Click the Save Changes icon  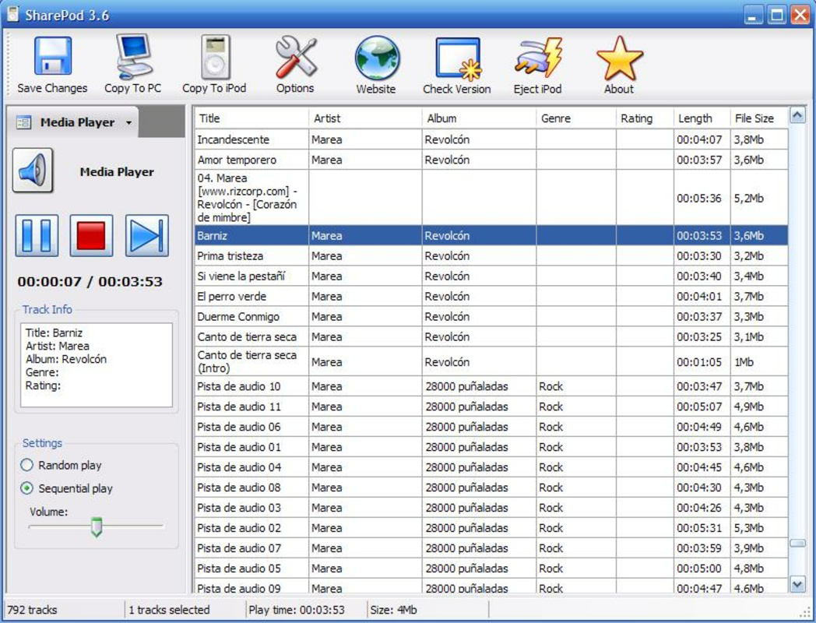click(51, 58)
